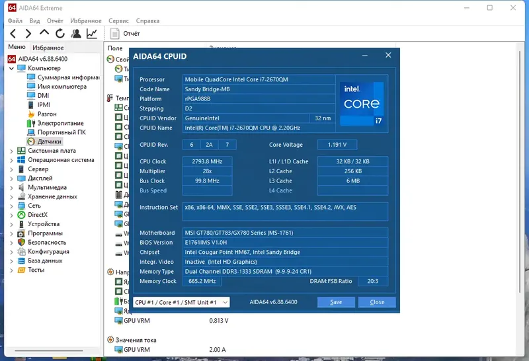
Task: Click the vertical scrollbar of main panel
Action: (x=520, y=172)
